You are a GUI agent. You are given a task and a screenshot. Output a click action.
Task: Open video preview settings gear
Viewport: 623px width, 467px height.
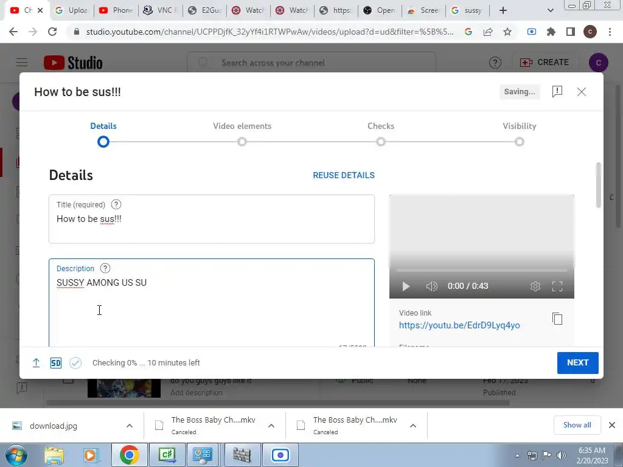(535, 286)
